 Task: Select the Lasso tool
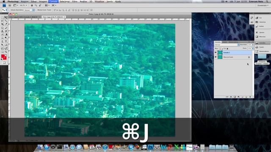[2, 21]
